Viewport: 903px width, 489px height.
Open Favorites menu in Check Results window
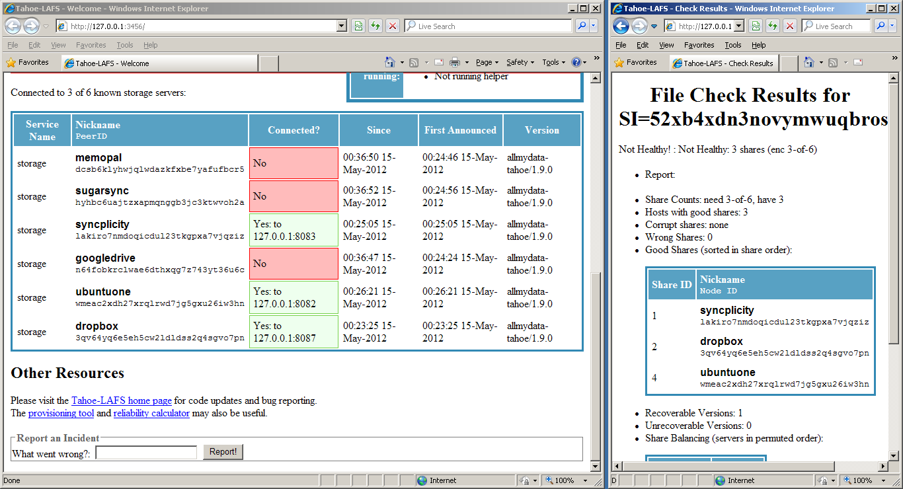pyautogui.click(x=699, y=45)
